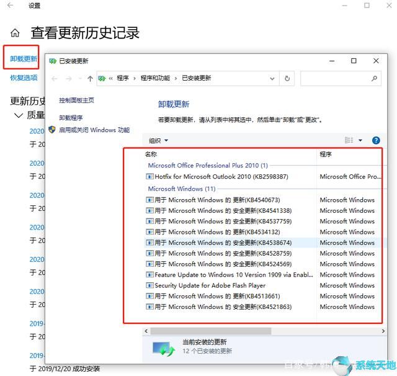The width and height of the screenshot is (397, 376).
Task: Sort by the 程序 column header
Action: 326,154
